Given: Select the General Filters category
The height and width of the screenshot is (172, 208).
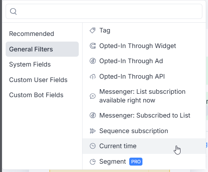Looking at the screenshot, I should pyautogui.click(x=42, y=49).
